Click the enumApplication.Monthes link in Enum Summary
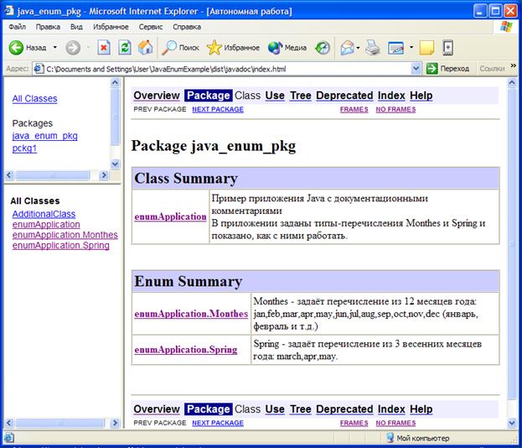Image resolution: width=522 pixels, height=448 pixels. (191, 314)
